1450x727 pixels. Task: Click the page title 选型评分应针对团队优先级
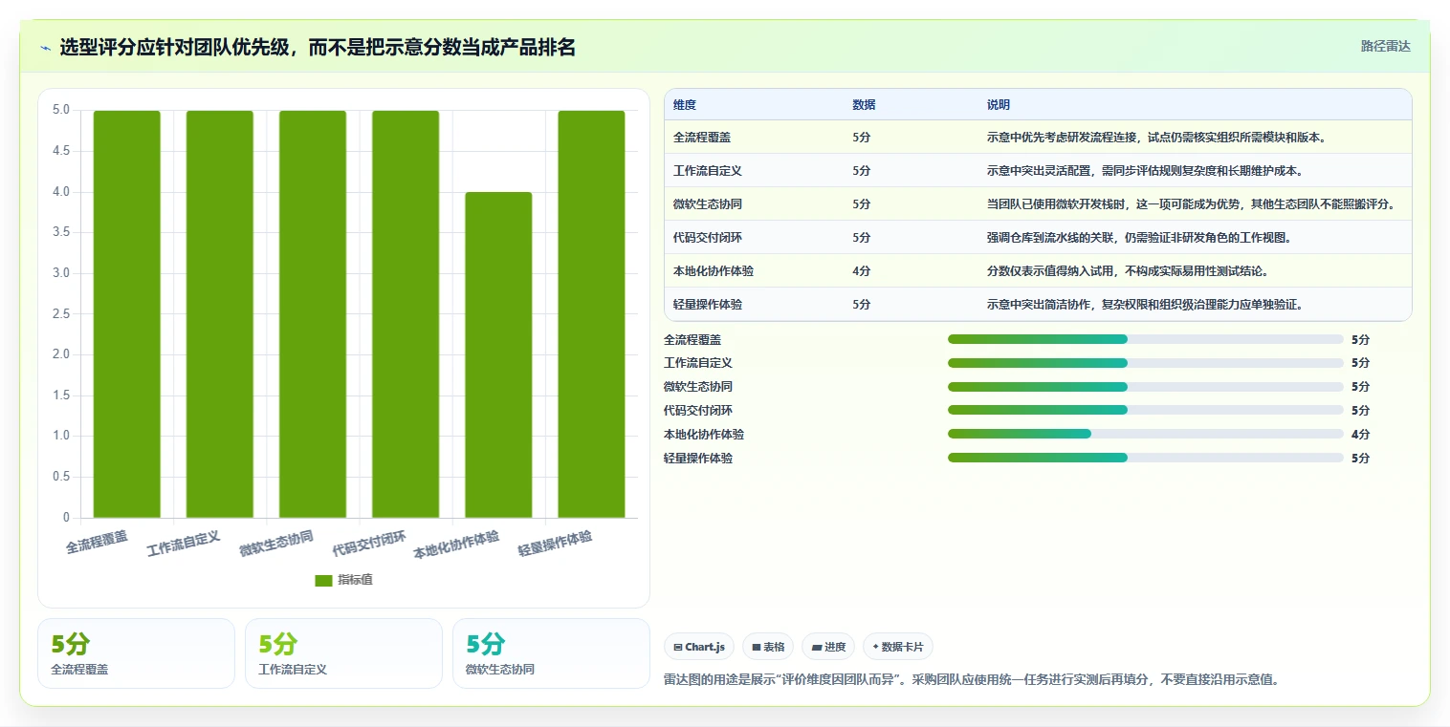(318, 48)
